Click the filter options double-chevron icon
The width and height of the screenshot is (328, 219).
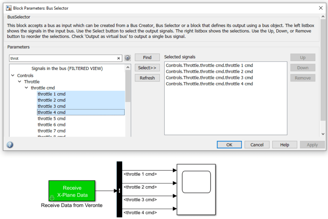128,58
